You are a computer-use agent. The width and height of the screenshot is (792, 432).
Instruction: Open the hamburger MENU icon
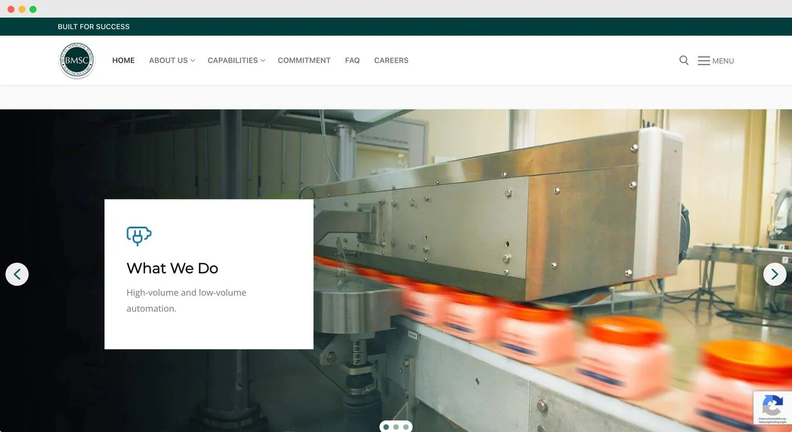(x=704, y=60)
